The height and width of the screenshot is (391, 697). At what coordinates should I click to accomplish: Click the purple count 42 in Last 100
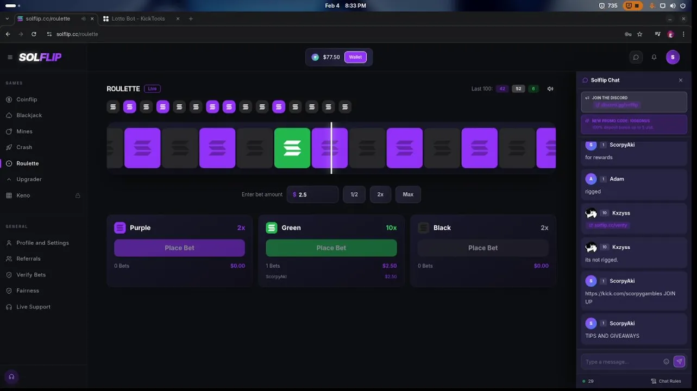click(502, 89)
